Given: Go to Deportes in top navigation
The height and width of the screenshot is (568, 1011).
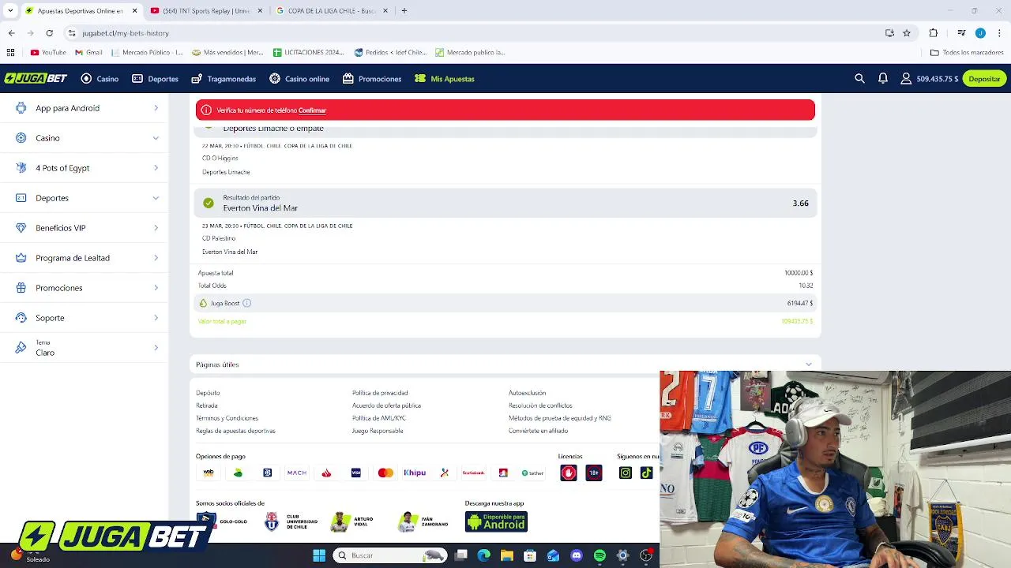Looking at the screenshot, I should [155, 79].
